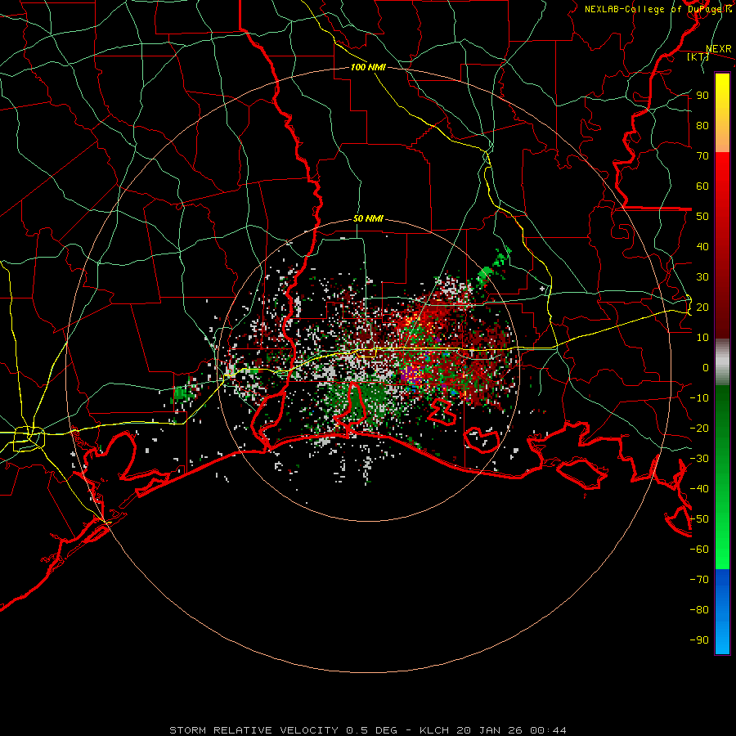Click the 40 value on the velocity scale
Screen dimensions: 736x736
[x=702, y=247]
